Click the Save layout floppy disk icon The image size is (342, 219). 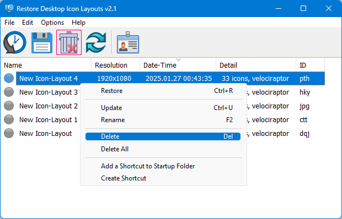(x=42, y=42)
